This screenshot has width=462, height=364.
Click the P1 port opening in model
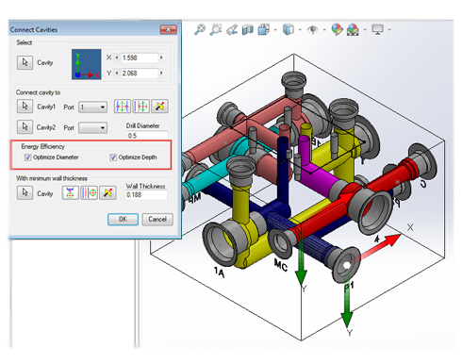click(x=346, y=265)
